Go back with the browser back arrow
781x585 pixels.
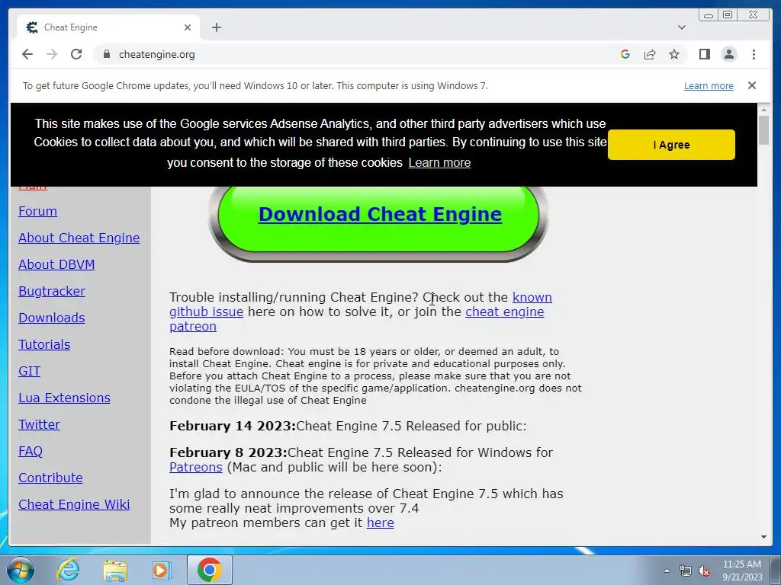point(27,54)
